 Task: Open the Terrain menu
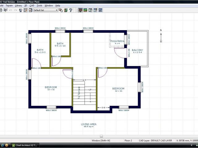(x=9, y=6)
